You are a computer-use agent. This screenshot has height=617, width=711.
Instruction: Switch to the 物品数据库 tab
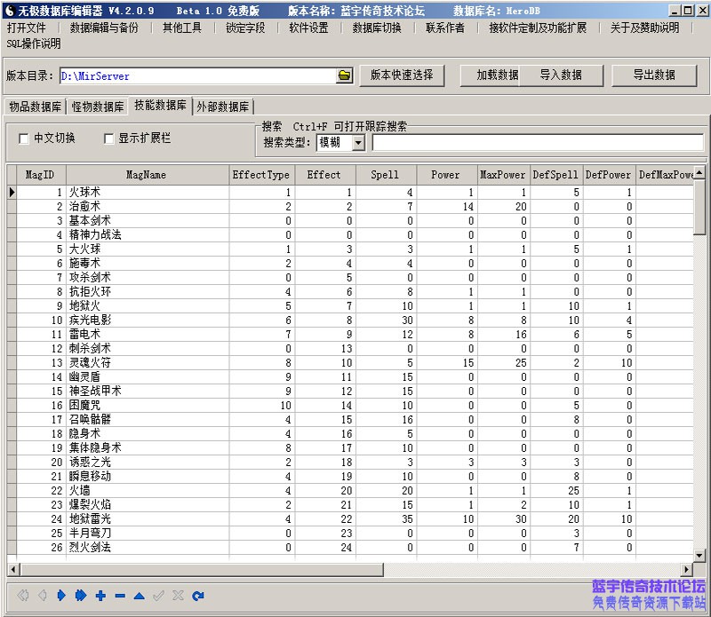tap(36, 106)
